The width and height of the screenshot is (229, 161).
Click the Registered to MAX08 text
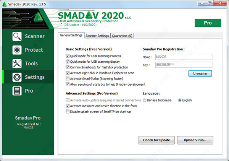click(29, 126)
